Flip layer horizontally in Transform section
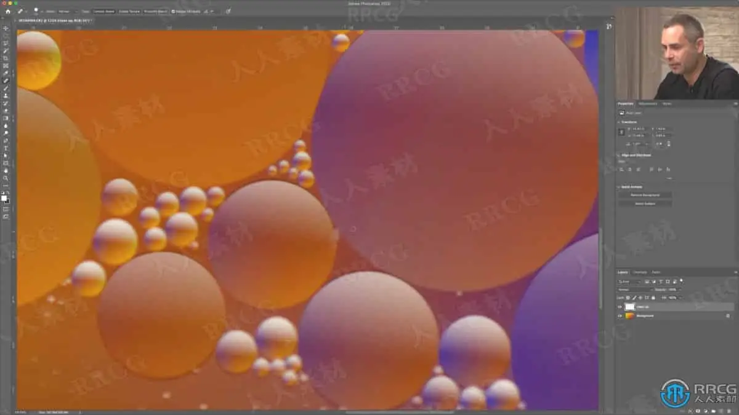 coord(660,144)
